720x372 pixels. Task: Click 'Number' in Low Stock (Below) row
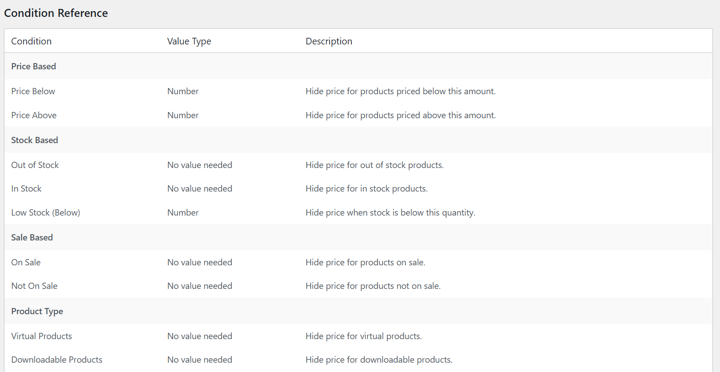pyautogui.click(x=183, y=212)
